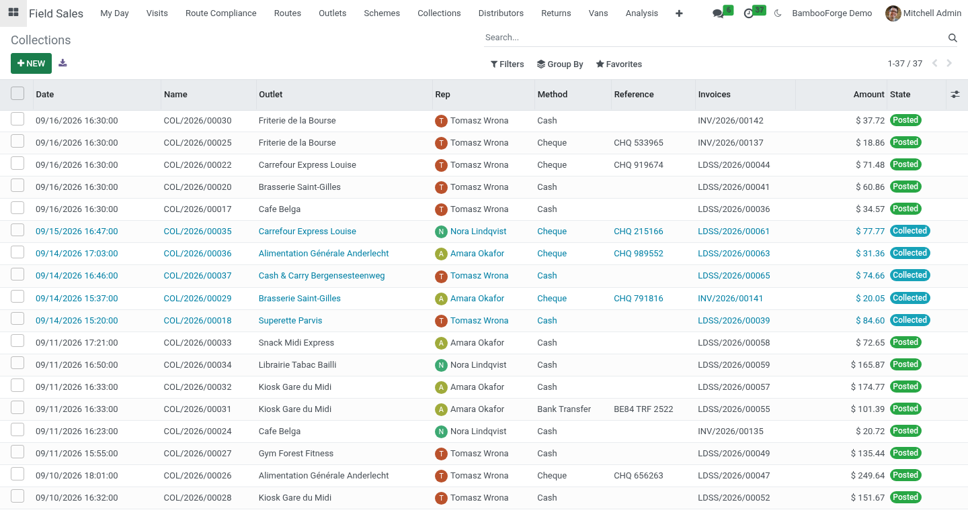This screenshot has height=510, width=968.
Task: Open the apps grid home menu
Action: 13,13
